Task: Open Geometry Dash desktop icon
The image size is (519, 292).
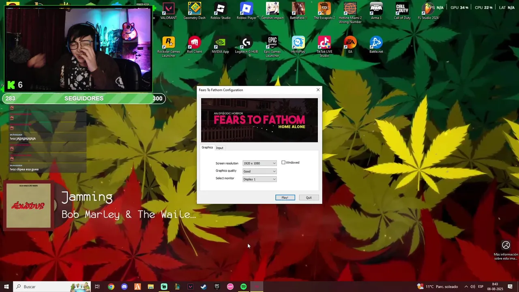Action: (x=195, y=11)
